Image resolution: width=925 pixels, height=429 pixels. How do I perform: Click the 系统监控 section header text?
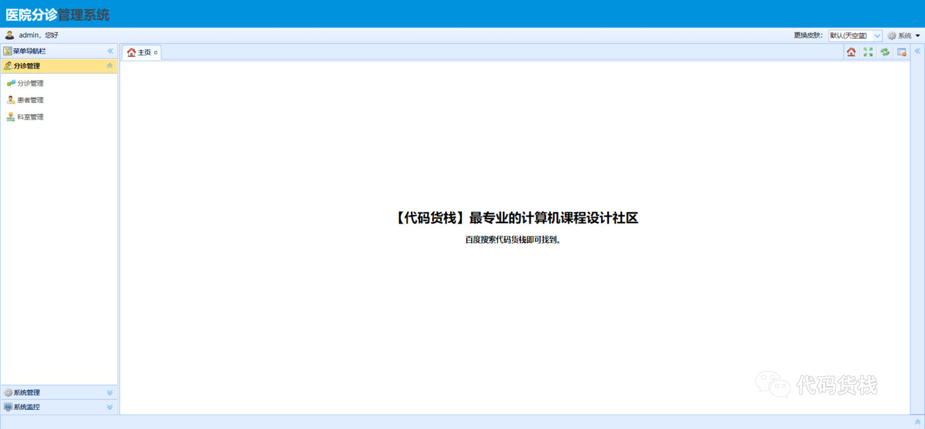(26, 407)
